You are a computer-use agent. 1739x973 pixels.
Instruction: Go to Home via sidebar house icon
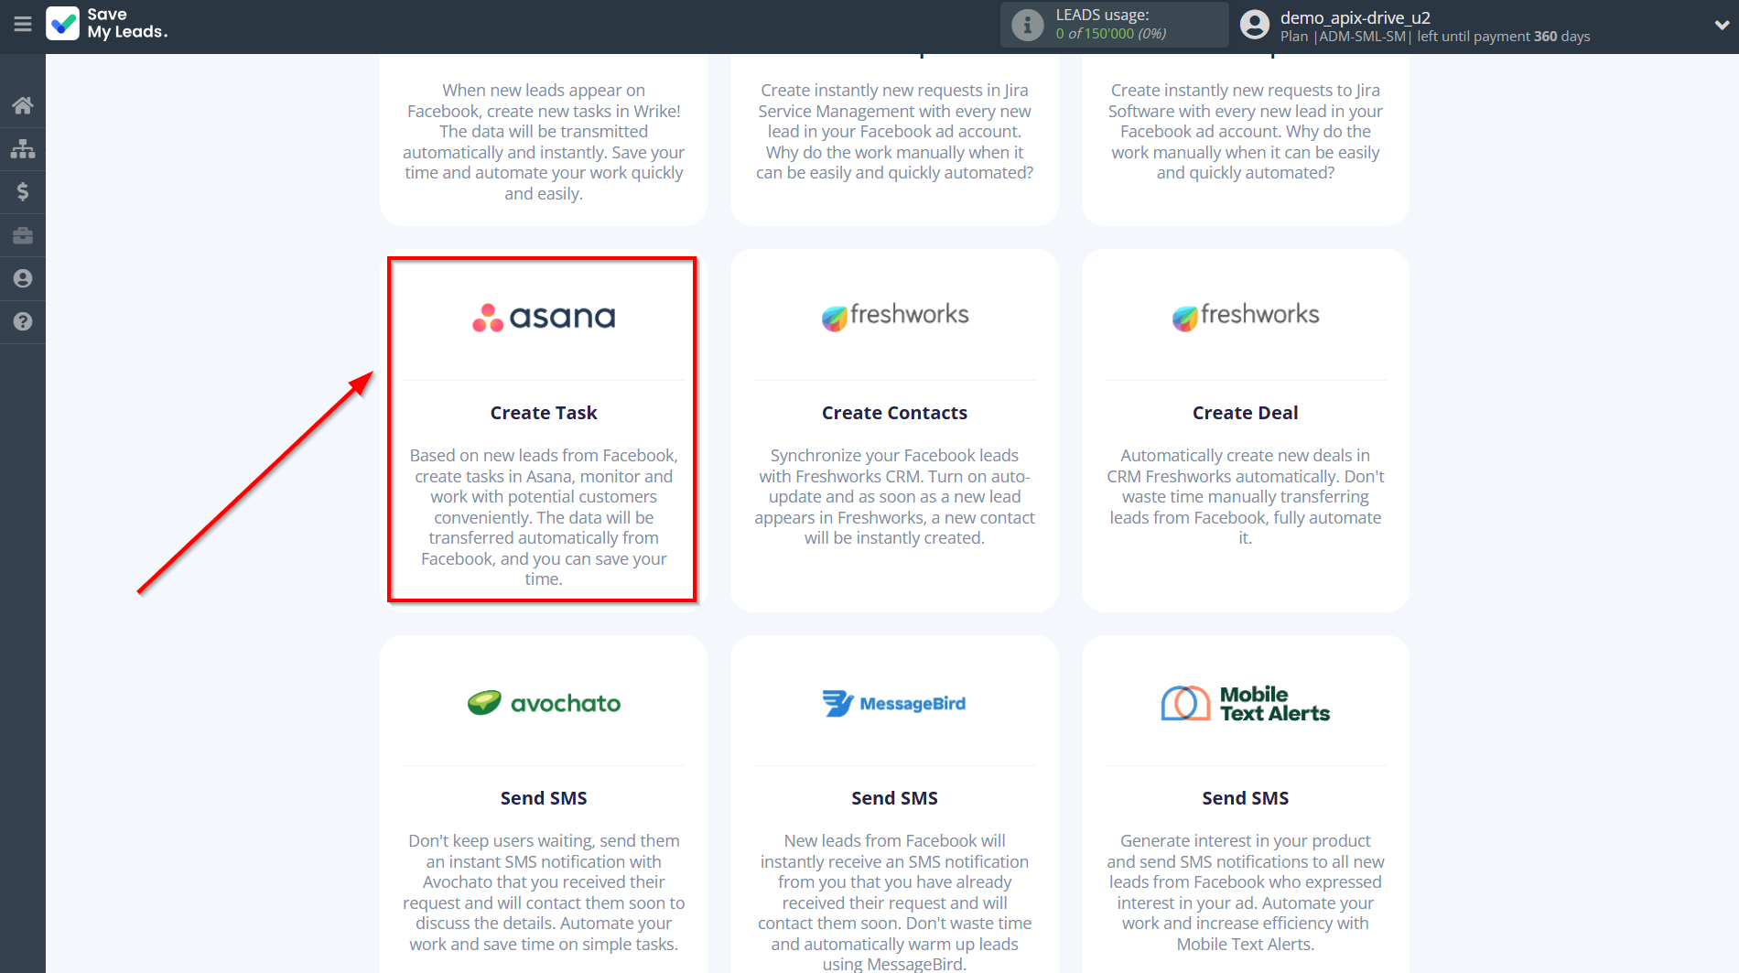click(x=23, y=105)
